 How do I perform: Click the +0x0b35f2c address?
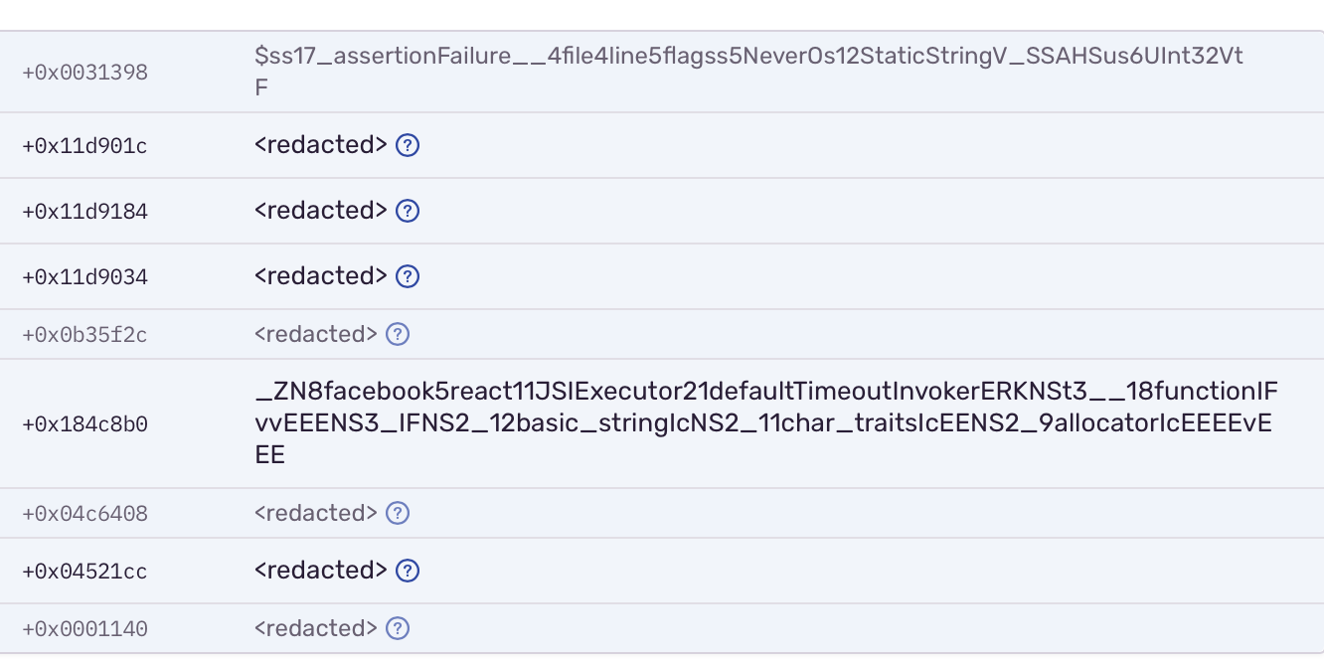click(84, 335)
